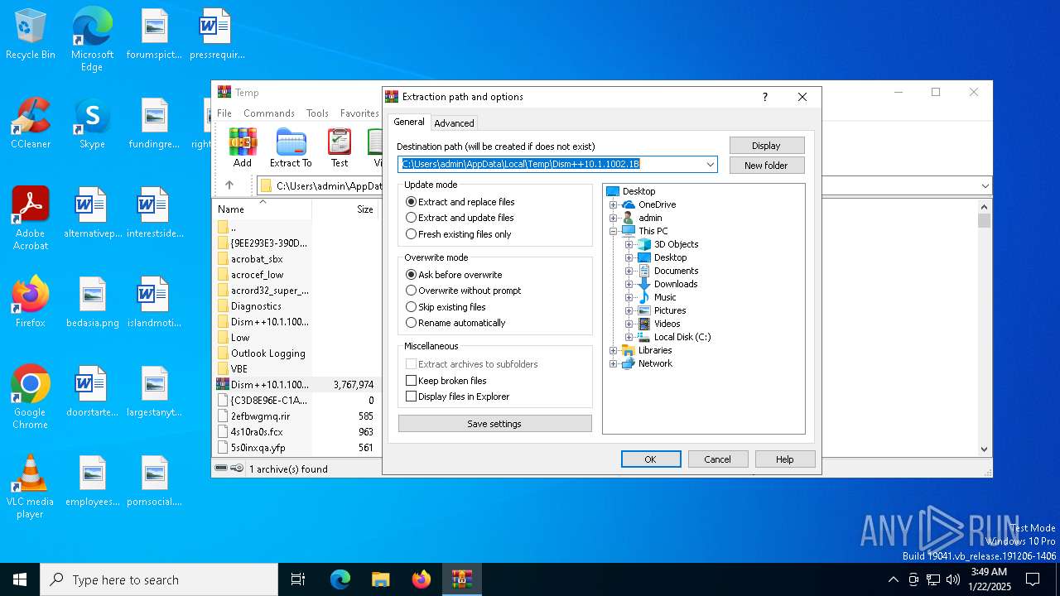Viewport: 1060px width, 596px height.
Task: Click the Extract To toolbar icon
Action: point(291,148)
